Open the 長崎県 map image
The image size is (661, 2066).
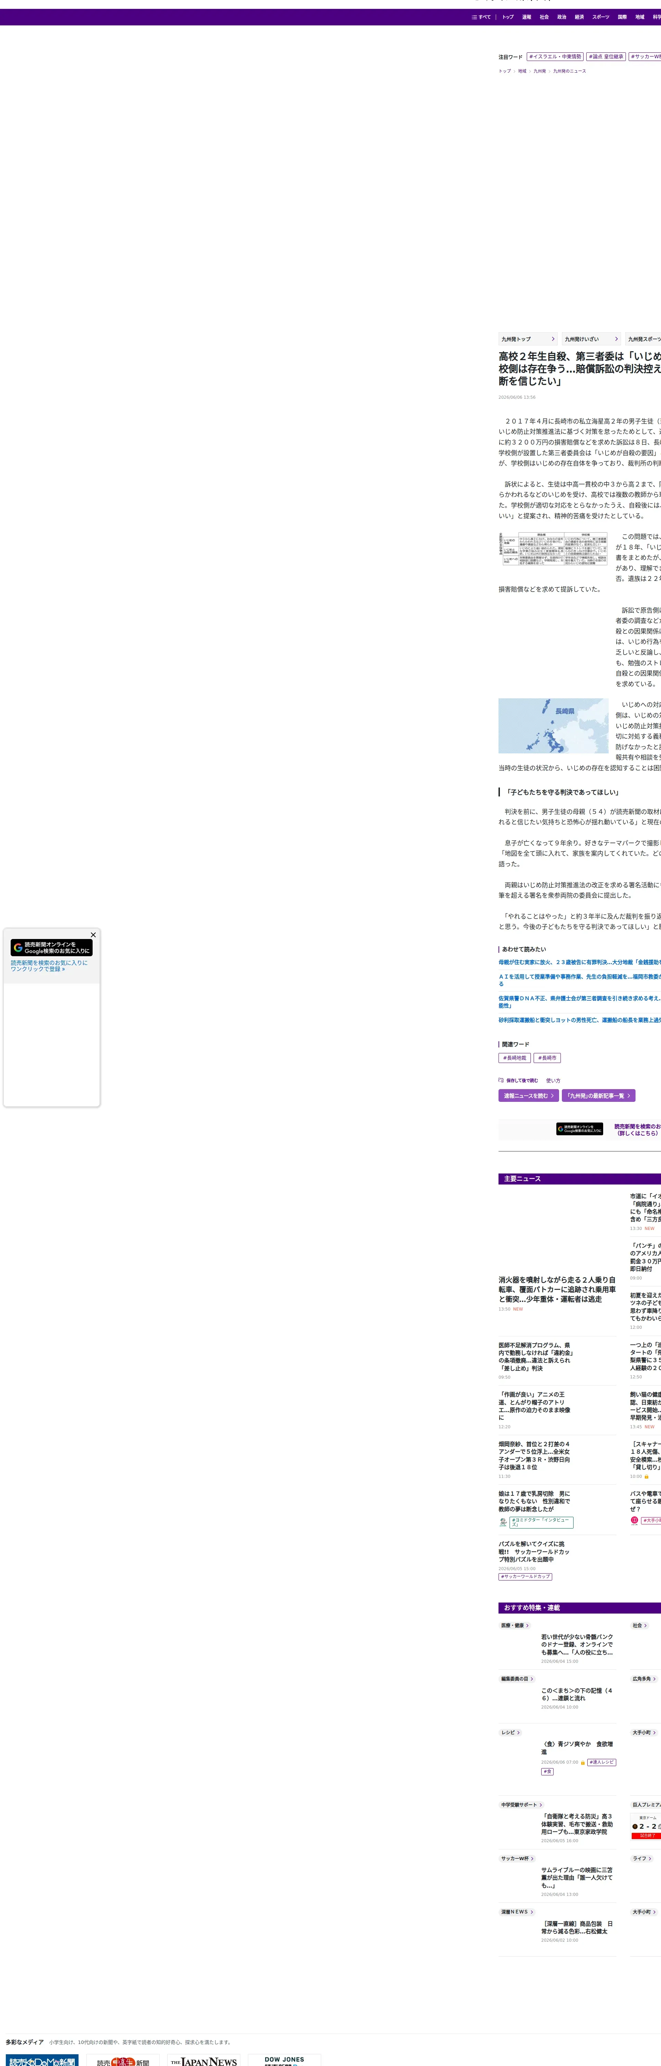coord(554,726)
